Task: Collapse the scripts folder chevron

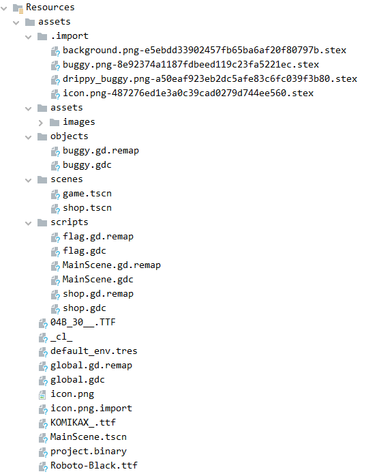Action: point(29,223)
